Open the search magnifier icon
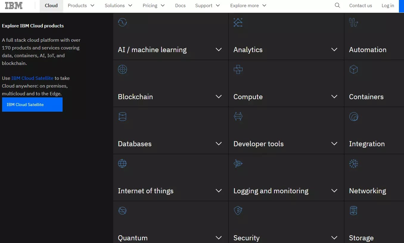 (337, 5)
